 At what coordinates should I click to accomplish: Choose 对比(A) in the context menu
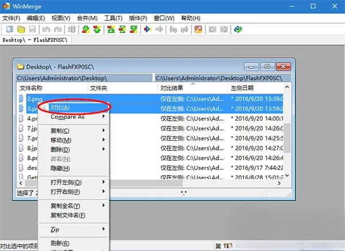pyautogui.click(x=74, y=107)
